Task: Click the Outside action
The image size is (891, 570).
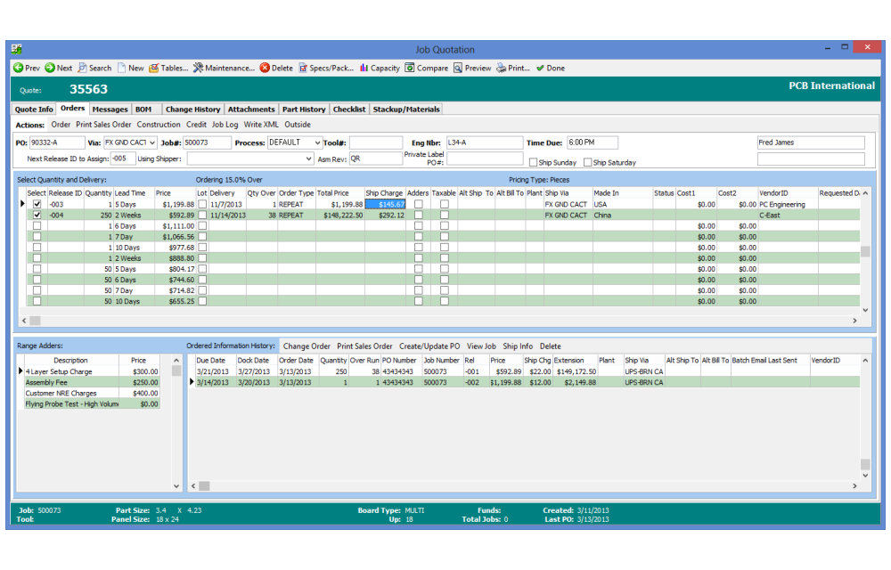Action: 298,125
